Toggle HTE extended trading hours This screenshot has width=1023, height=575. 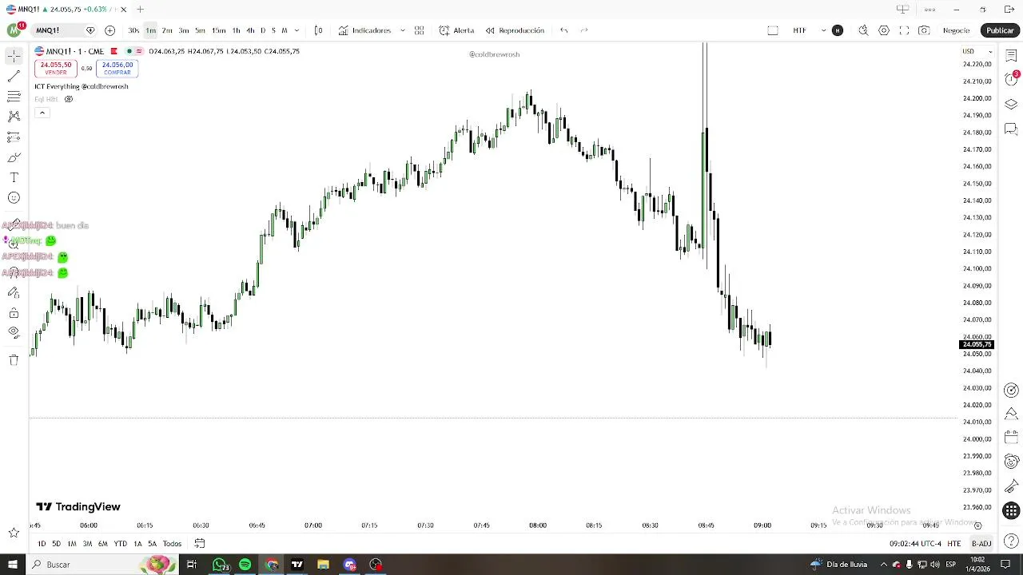tap(954, 544)
